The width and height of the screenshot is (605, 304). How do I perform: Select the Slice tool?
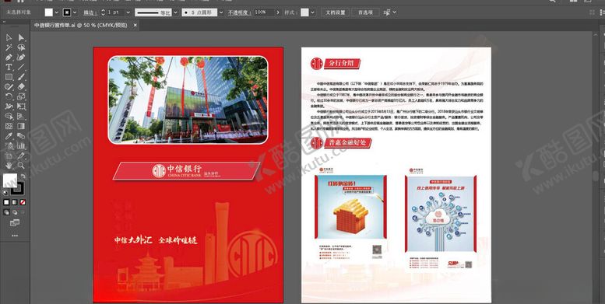click(x=21, y=156)
